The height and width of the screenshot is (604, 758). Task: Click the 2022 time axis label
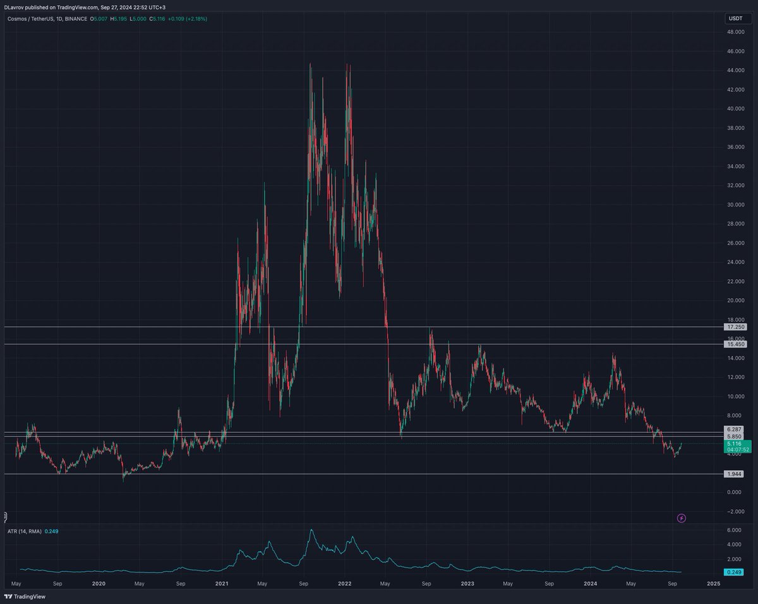point(345,584)
